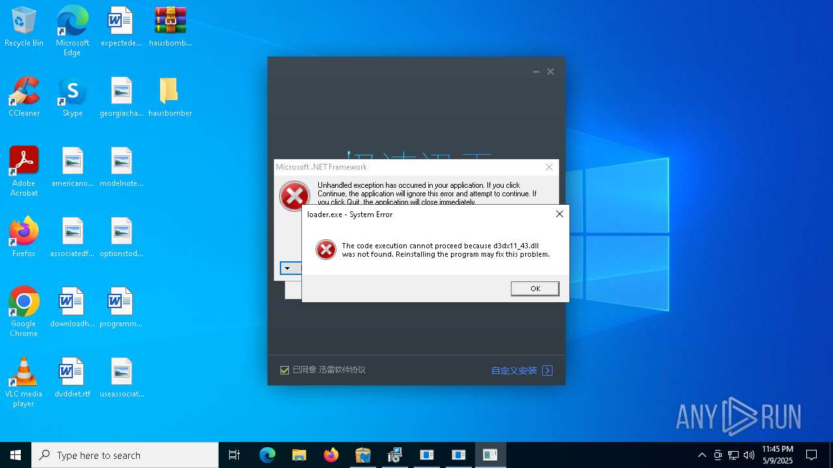This screenshot has height=468, width=833.
Task: Open network status tray icon
Action: 733,455
